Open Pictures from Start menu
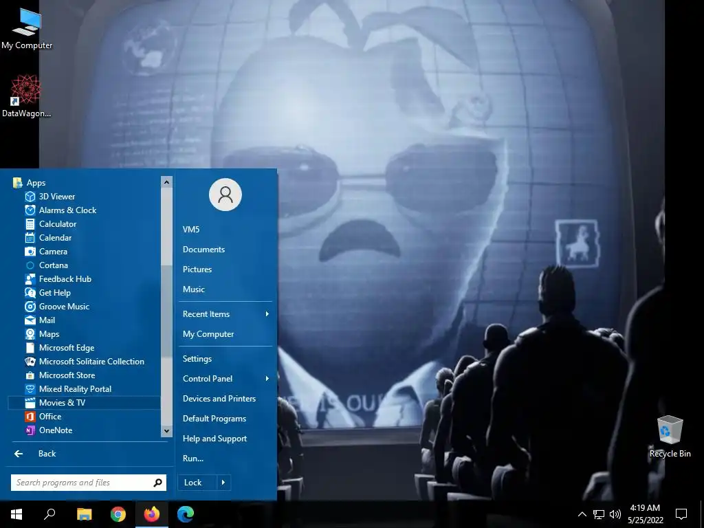Viewport: 704px width, 528px height. click(x=197, y=269)
